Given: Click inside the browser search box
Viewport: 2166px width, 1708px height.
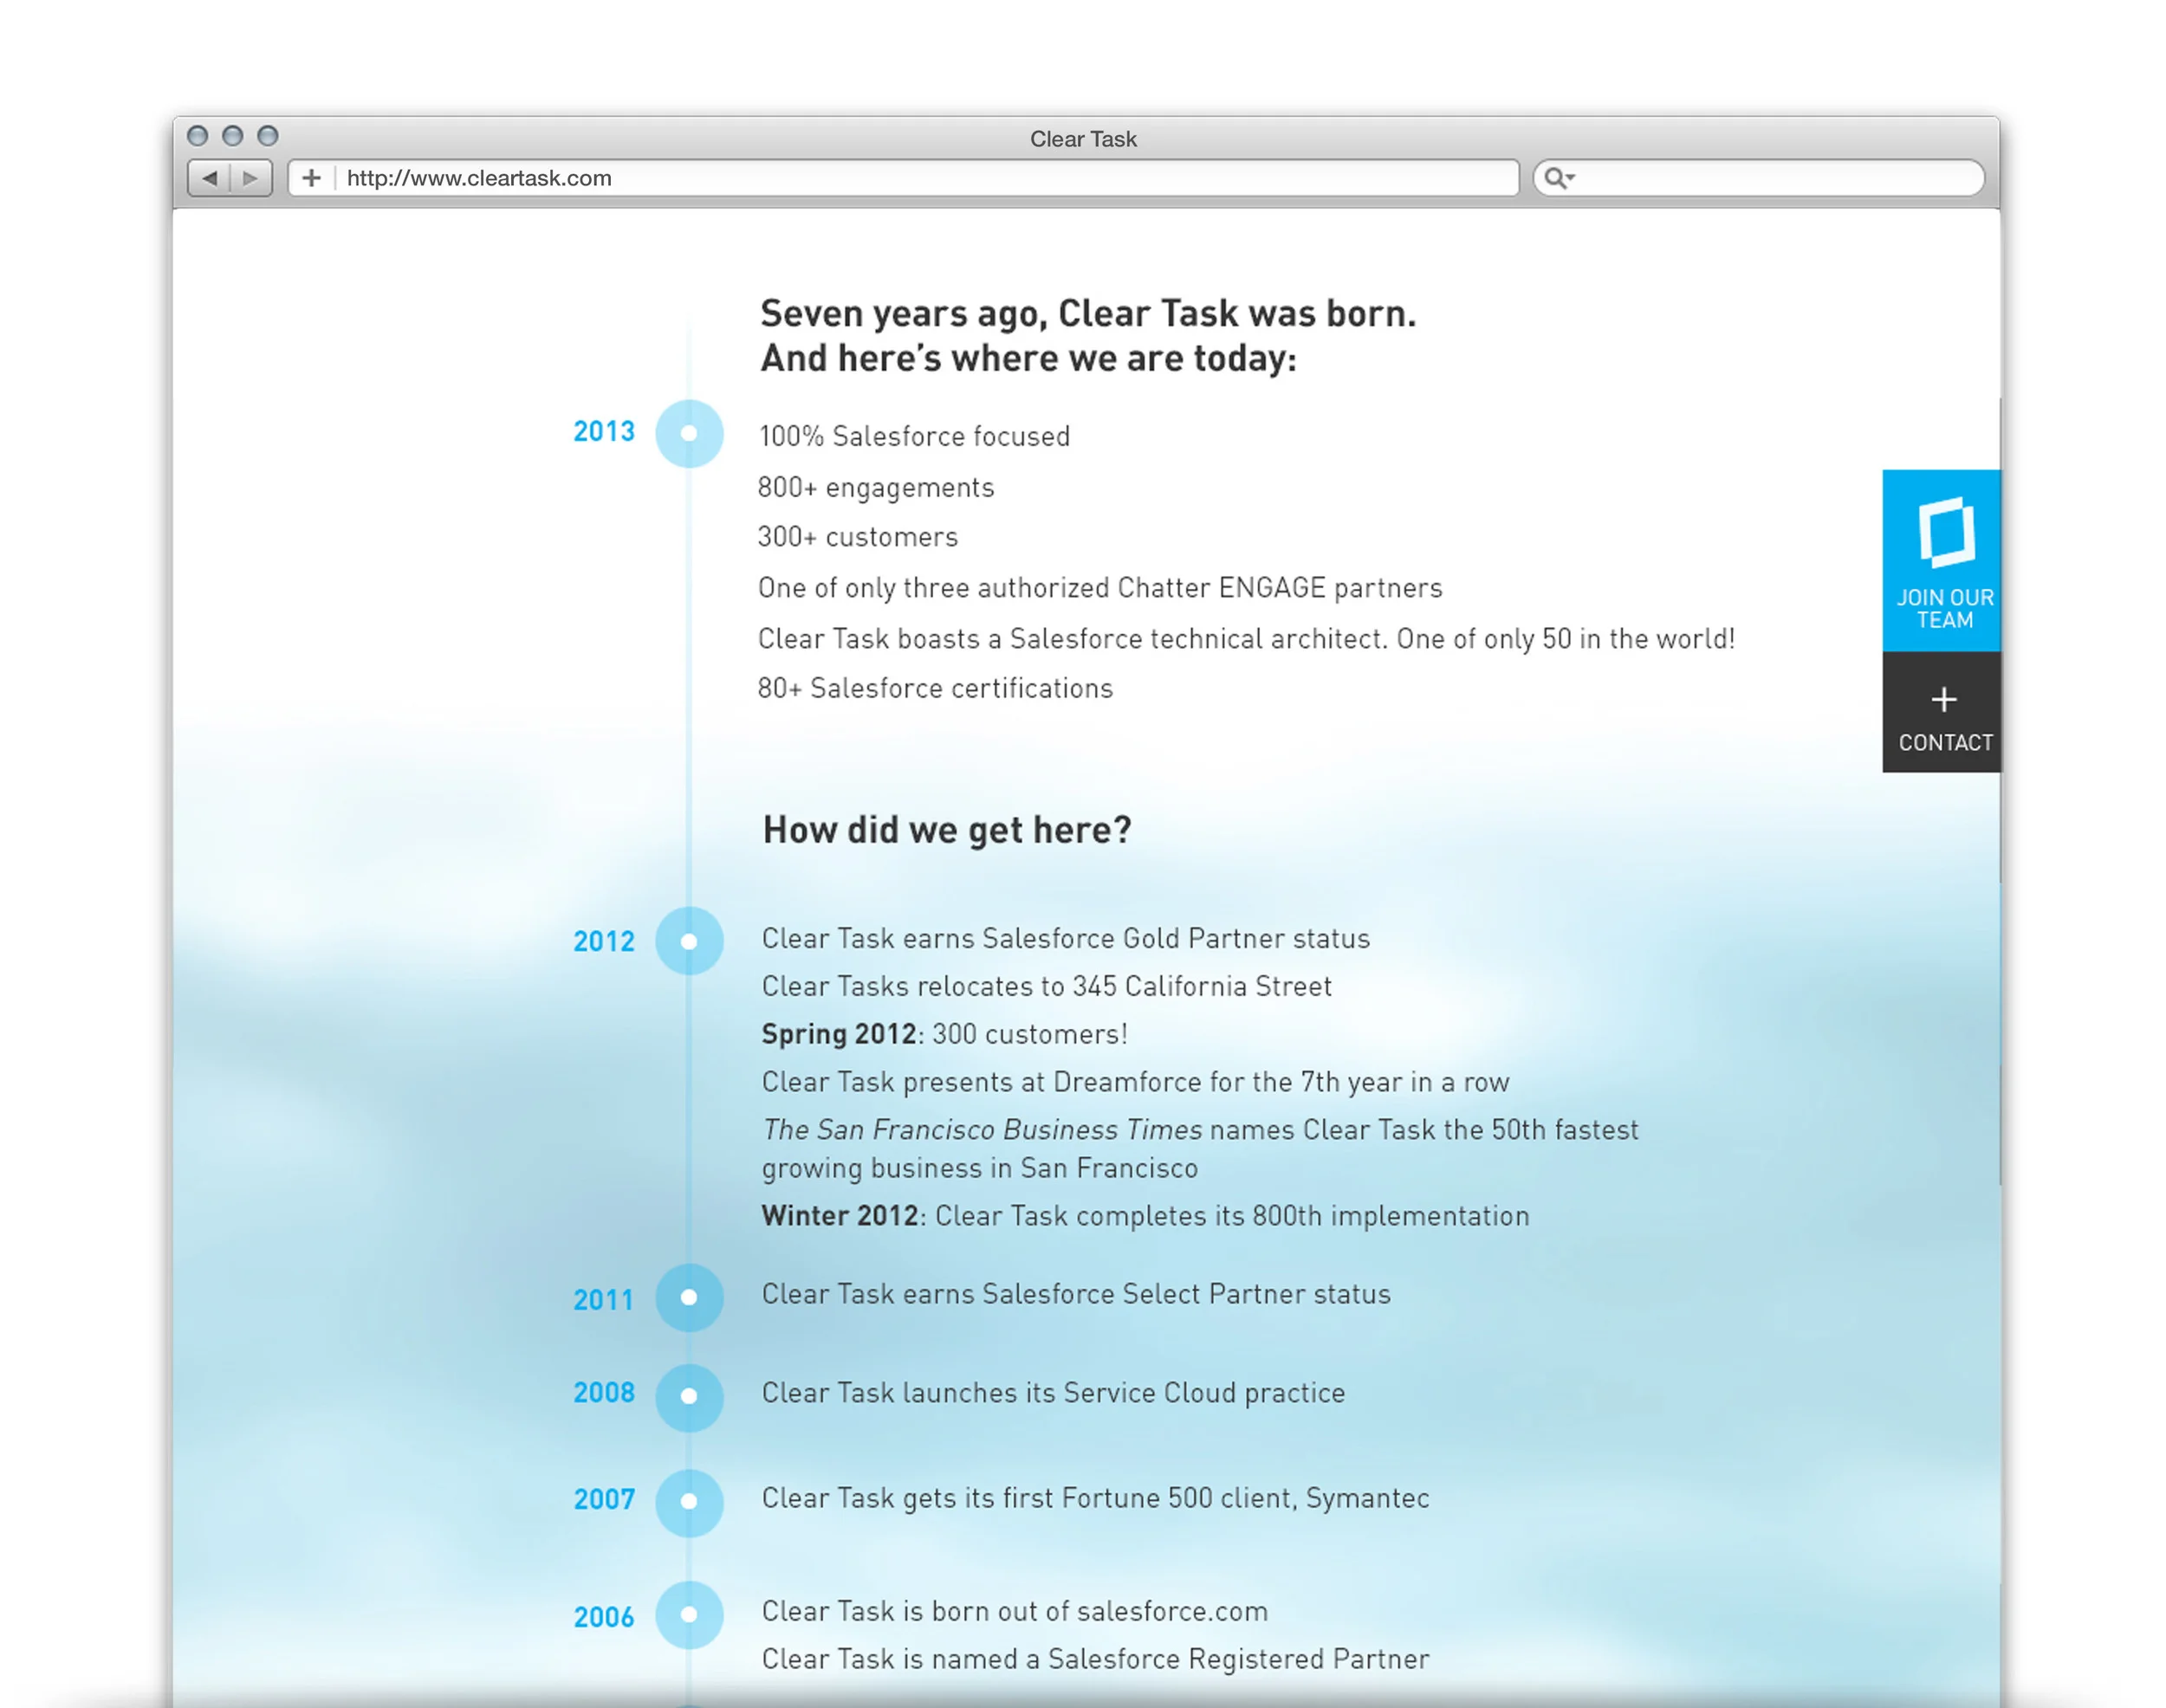Looking at the screenshot, I should coord(1759,178).
